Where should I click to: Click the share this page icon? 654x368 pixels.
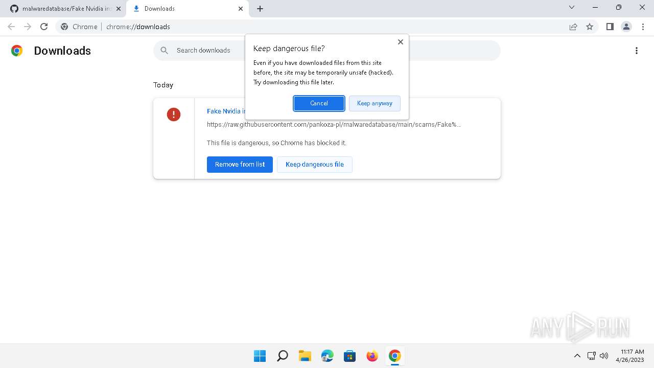coord(573,27)
